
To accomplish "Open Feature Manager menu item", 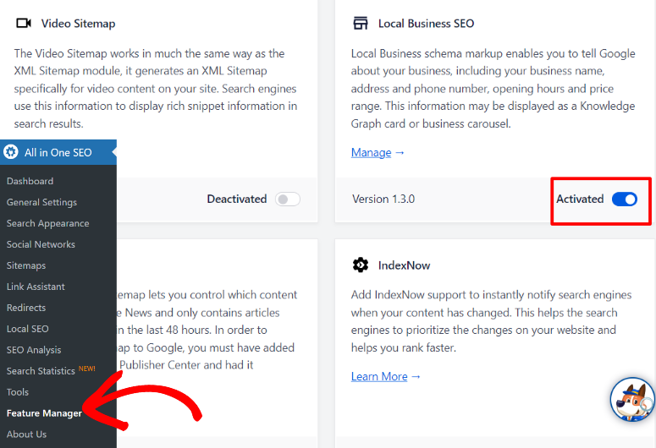I will tap(44, 413).
